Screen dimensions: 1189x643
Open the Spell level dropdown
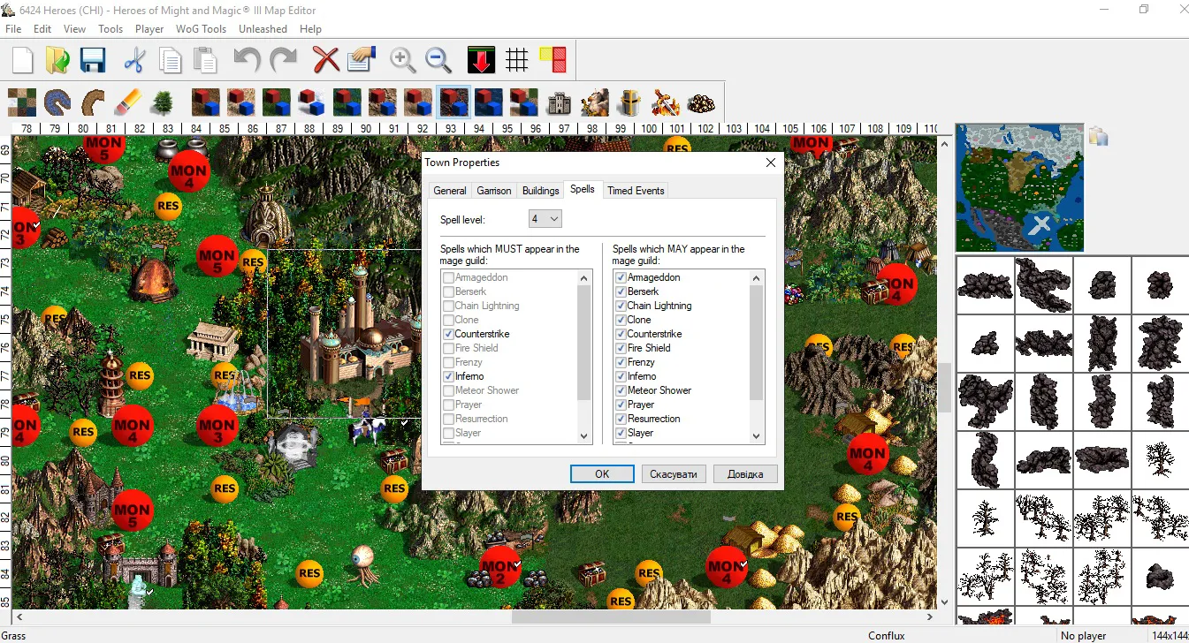(x=545, y=218)
